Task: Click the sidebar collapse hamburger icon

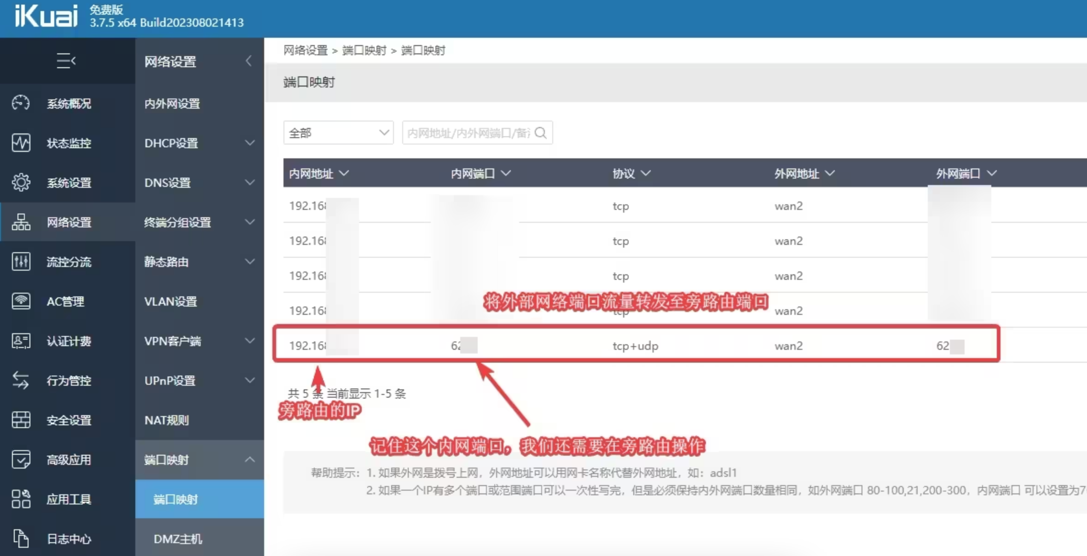Action: (66, 61)
